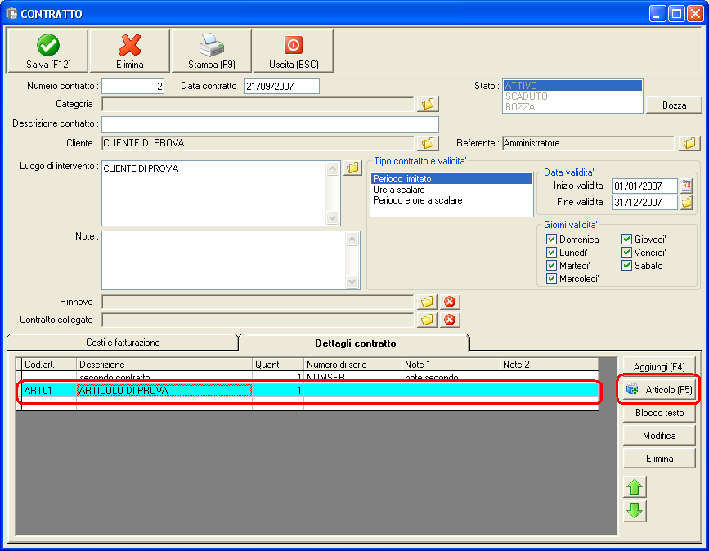The width and height of the screenshot is (709, 551).
Task: Select Periodo e ore a scalare type
Action: (x=451, y=200)
